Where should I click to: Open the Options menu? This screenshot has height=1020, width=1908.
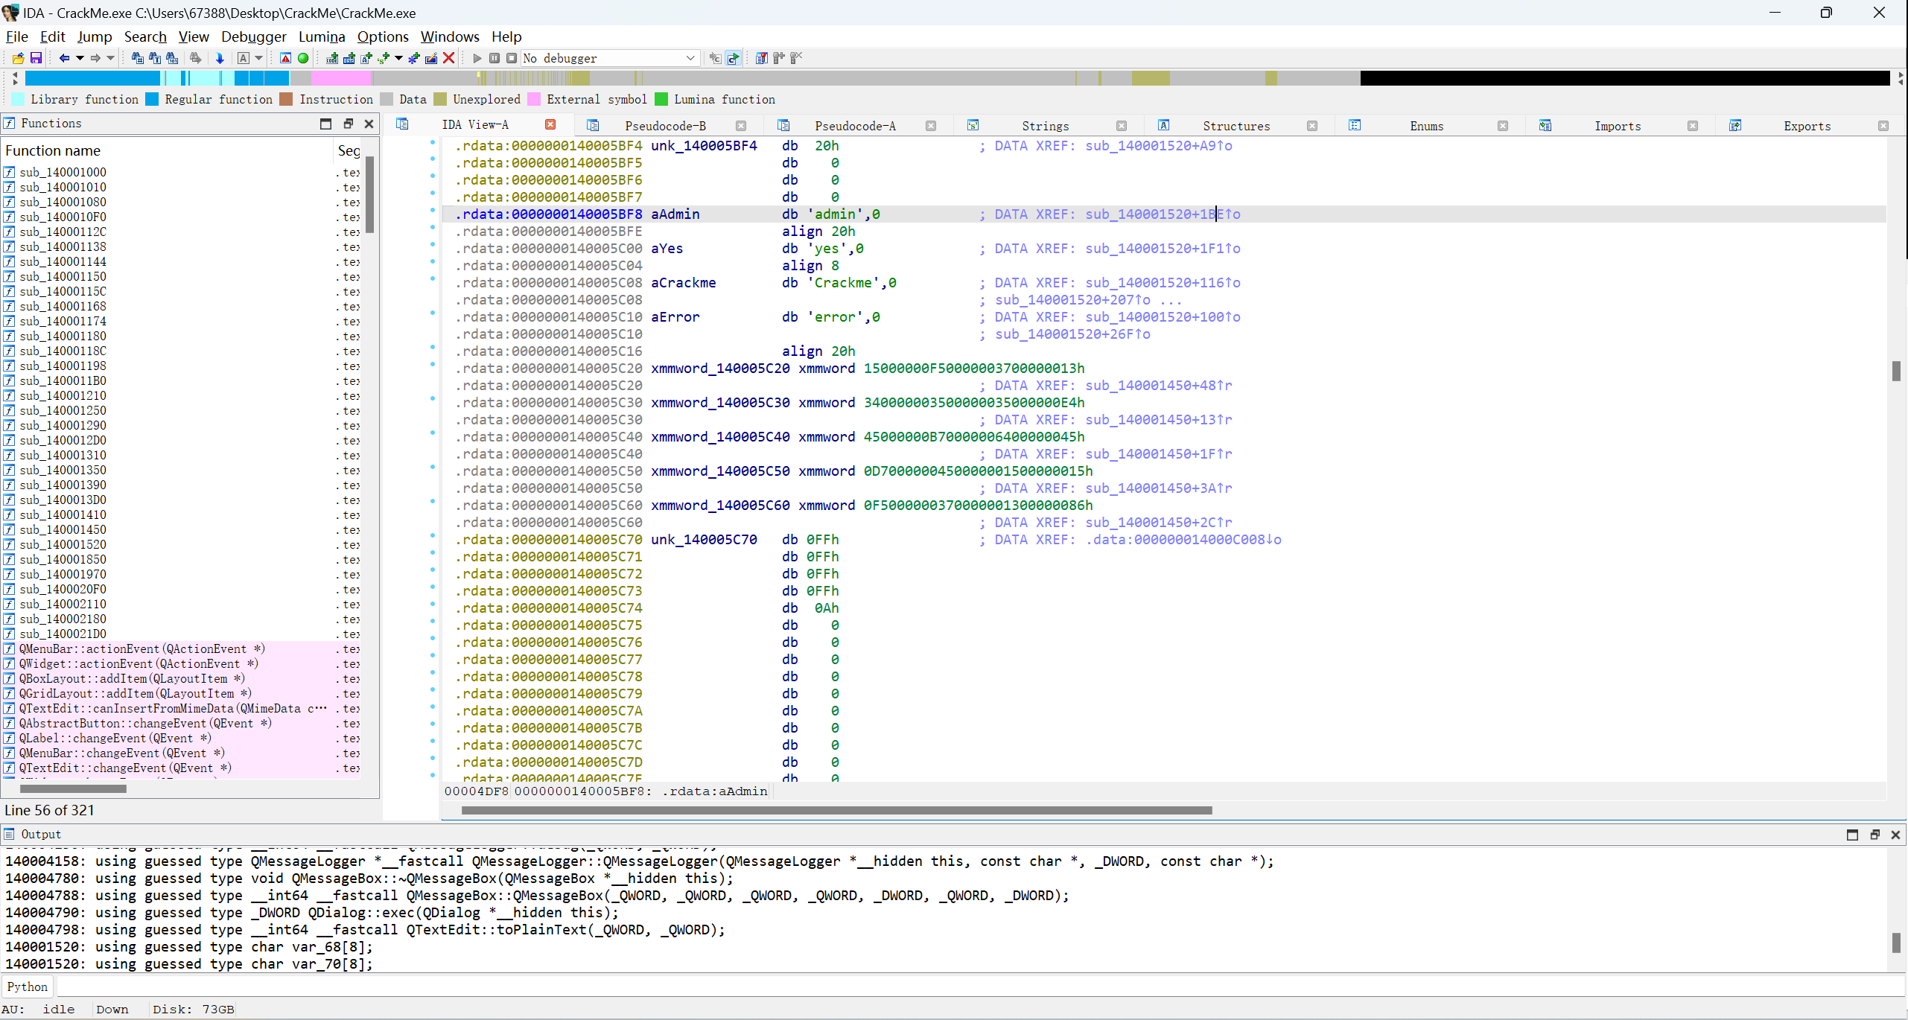(383, 36)
